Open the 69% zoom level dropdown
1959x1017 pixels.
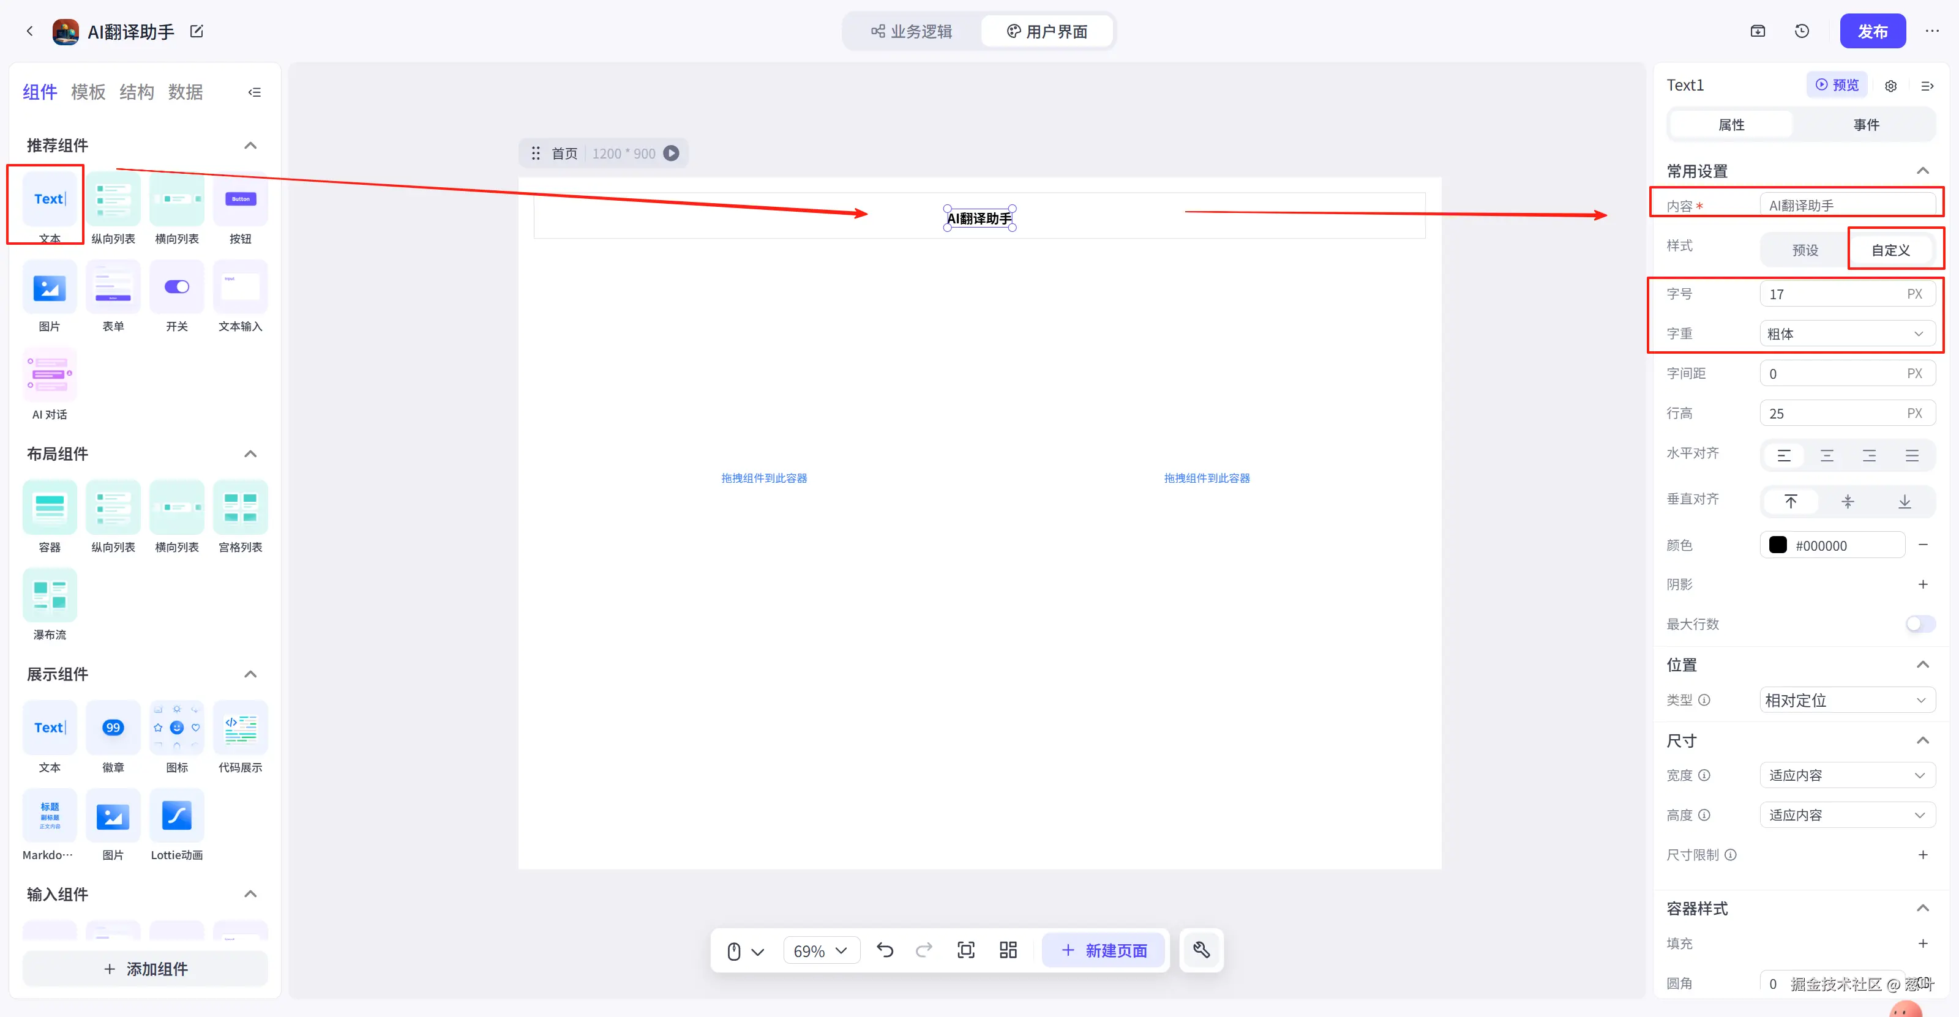(820, 951)
